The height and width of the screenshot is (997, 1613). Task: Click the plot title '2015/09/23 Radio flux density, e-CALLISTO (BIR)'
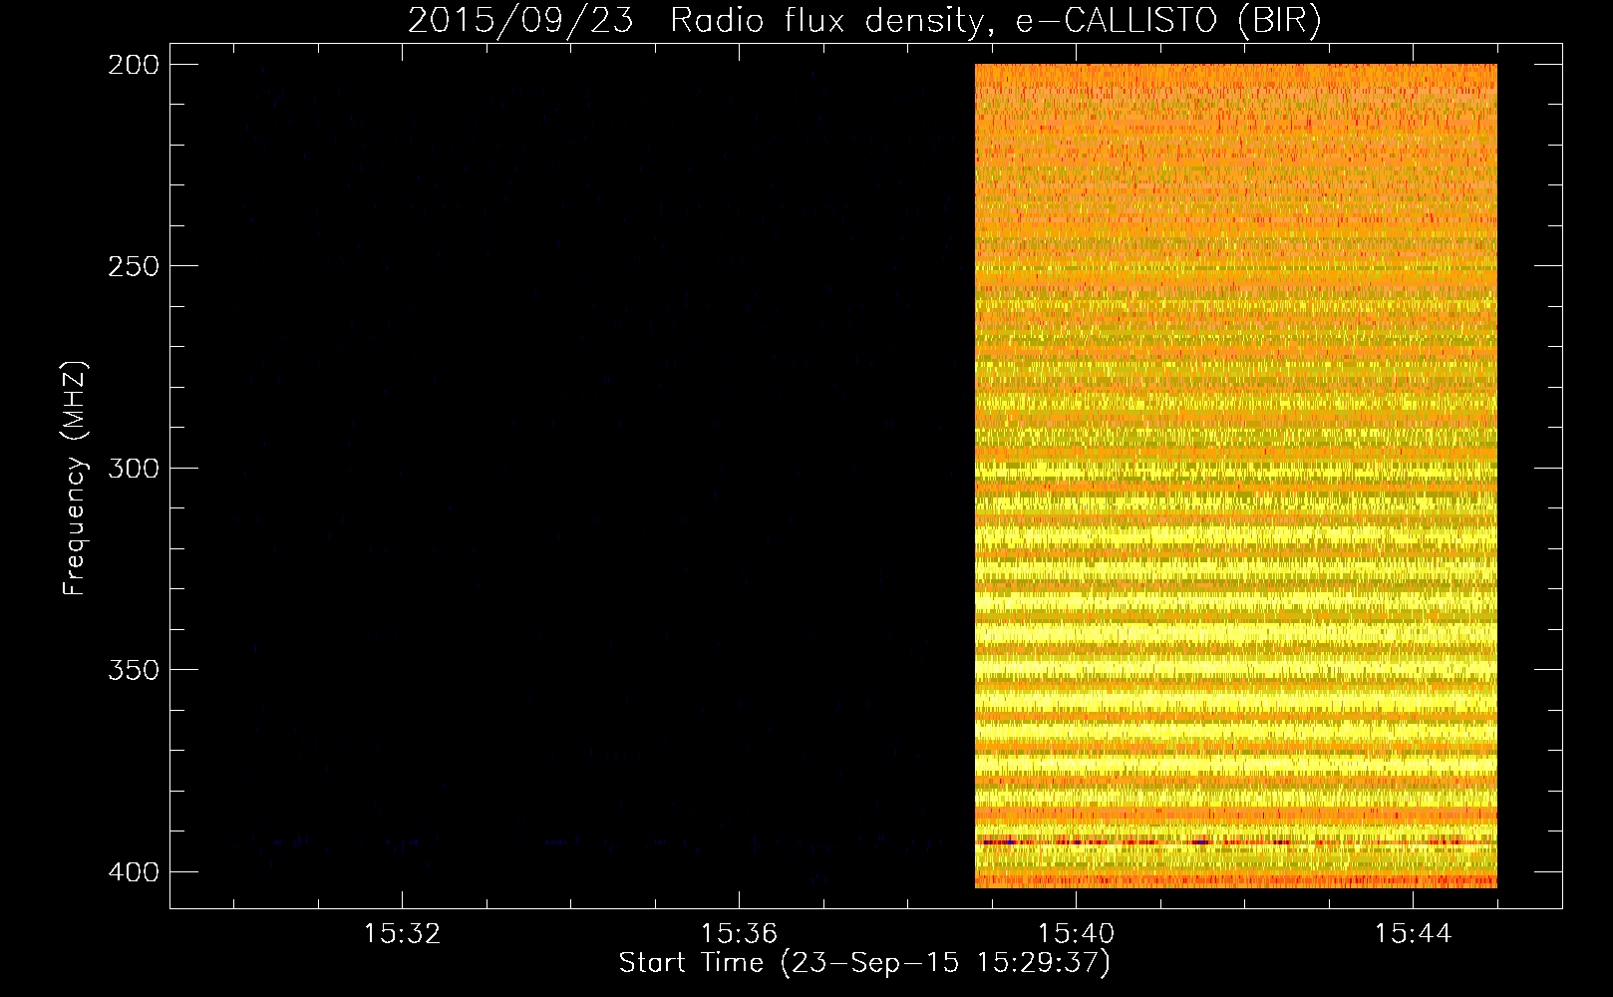point(864,20)
